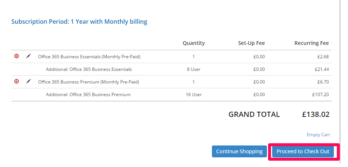Click the vertical scrollbar on the right edge
Screen dimensions: 348x167
pyautogui.click(x=340, y=83)
